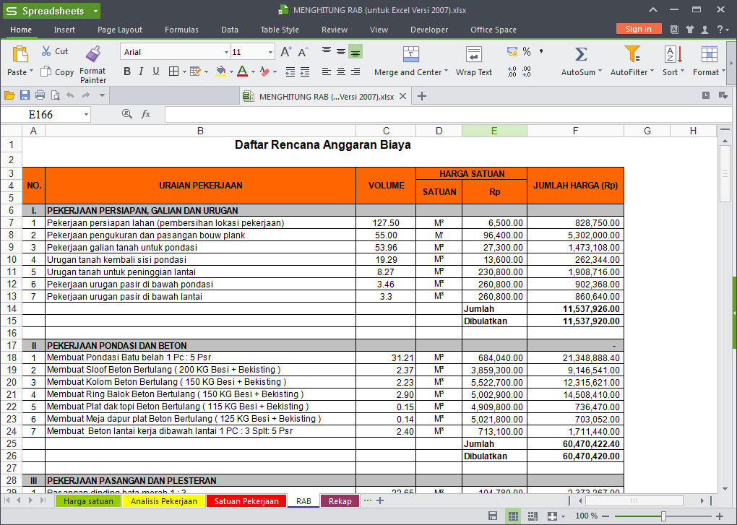Click the Sign in button
737x525 pixels.
click(x=638, y=29)
